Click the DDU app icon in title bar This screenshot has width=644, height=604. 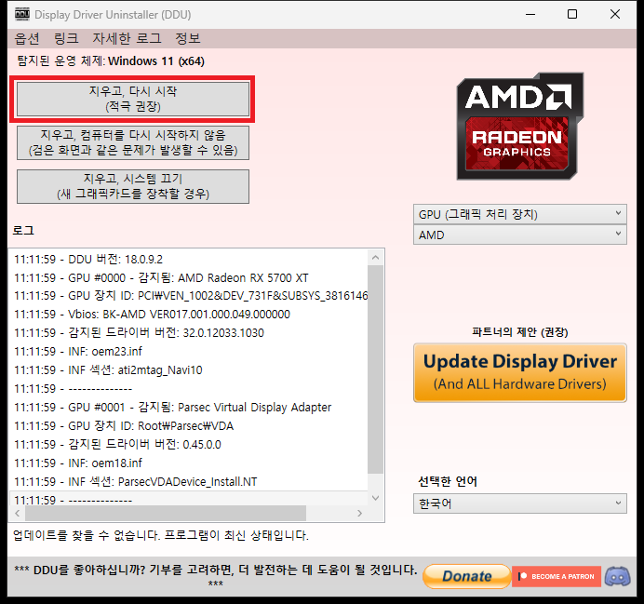(x=22, y=14)
